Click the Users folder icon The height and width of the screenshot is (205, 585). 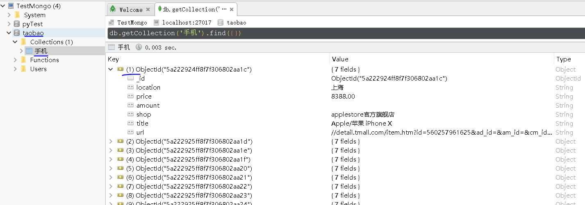tap(23, 69)
